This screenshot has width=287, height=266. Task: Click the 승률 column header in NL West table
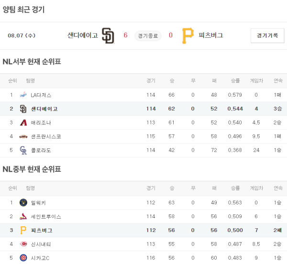tap(235, 80)
